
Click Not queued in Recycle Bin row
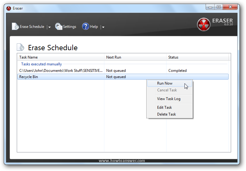[116, 77]
